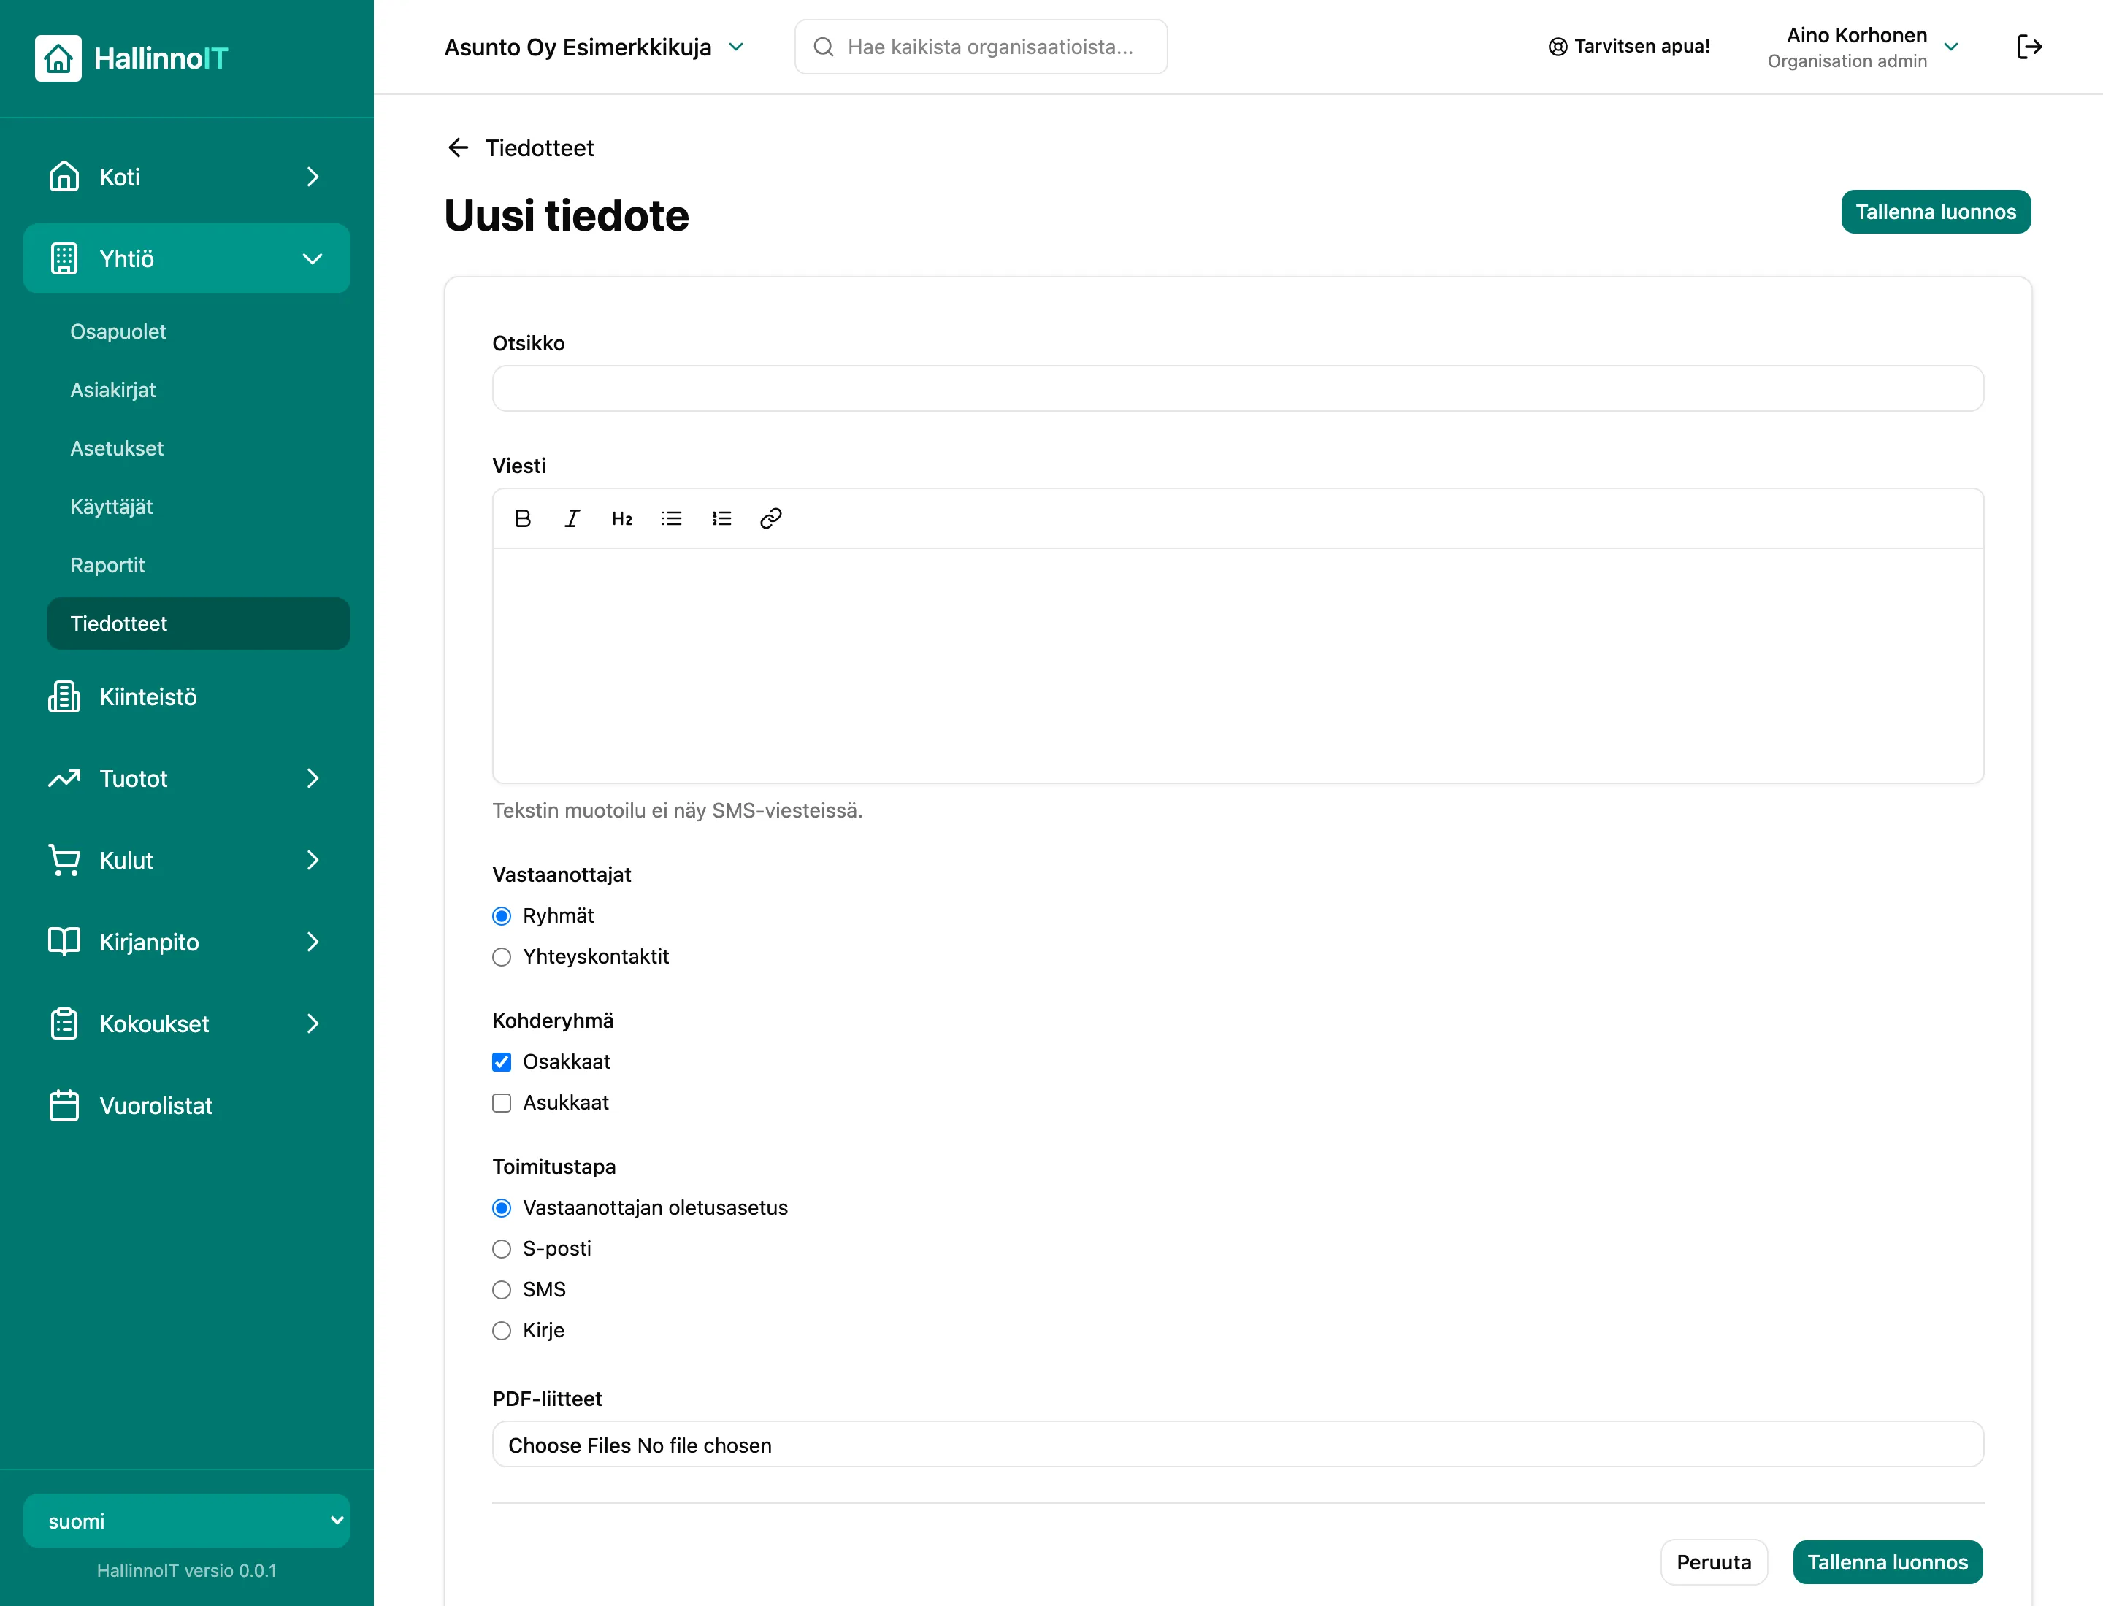Uncheck the Osakkaat checkbox
This screenshot has height=1606, width=2103.
[501, 1062]
